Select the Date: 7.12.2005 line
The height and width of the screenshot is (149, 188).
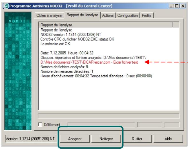click(x=67, y=53)
